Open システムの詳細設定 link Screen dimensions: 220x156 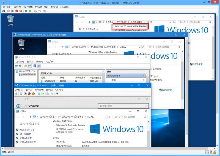28,142
